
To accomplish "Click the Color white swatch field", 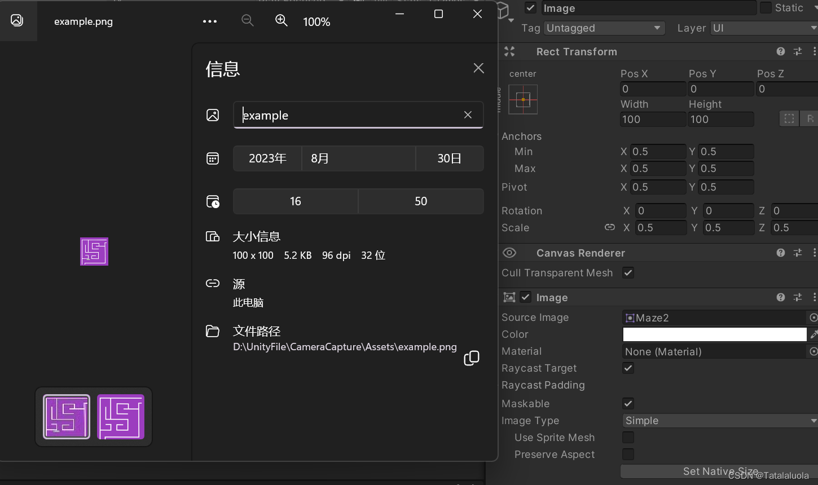I will point(715,334).
